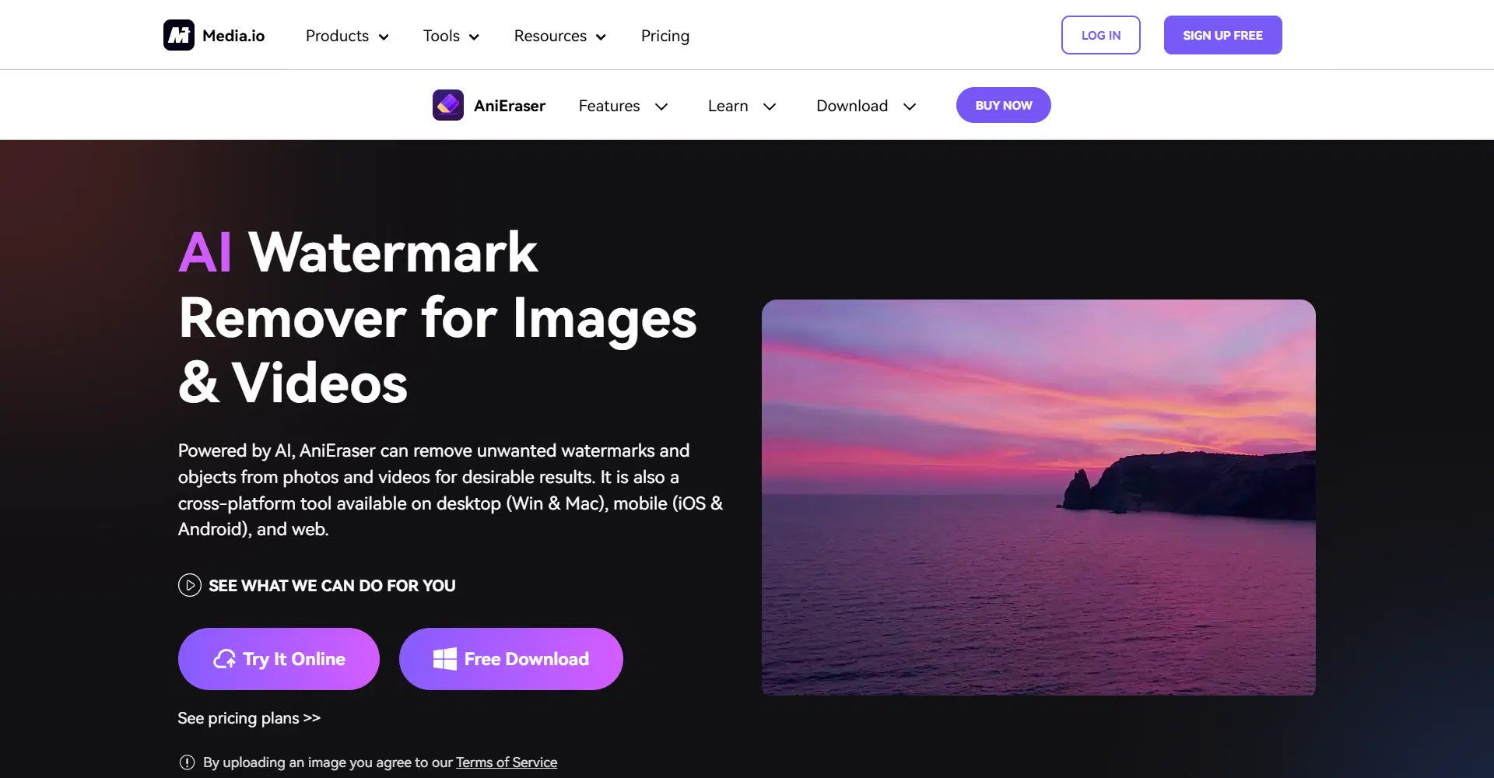Open the Terms of Service link

pos(506,762)
